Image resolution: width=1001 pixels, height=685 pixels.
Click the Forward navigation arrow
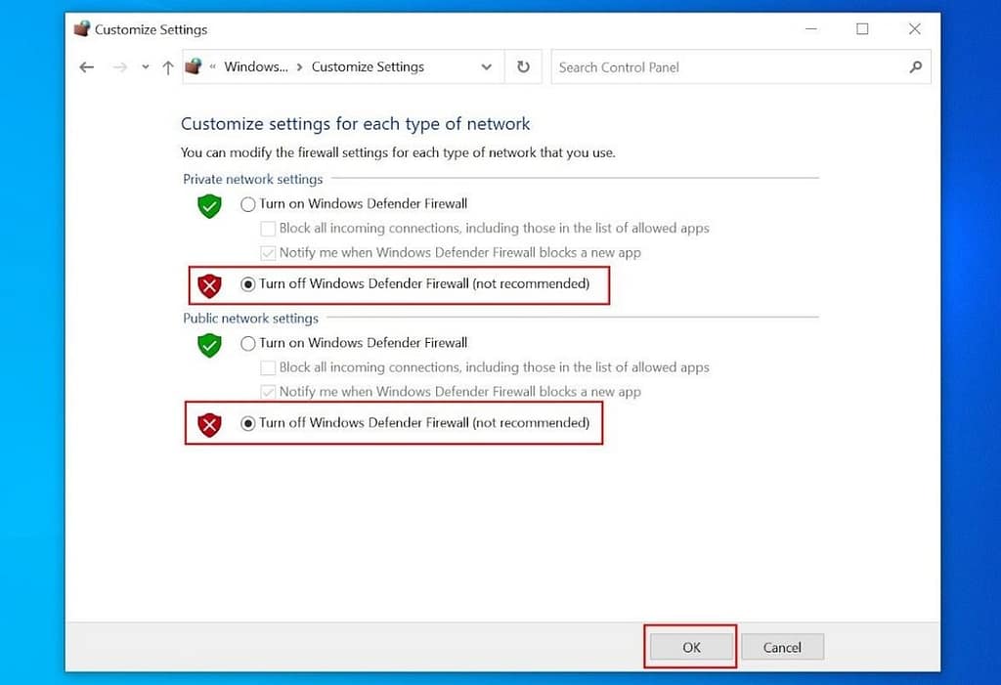[120, 67]
